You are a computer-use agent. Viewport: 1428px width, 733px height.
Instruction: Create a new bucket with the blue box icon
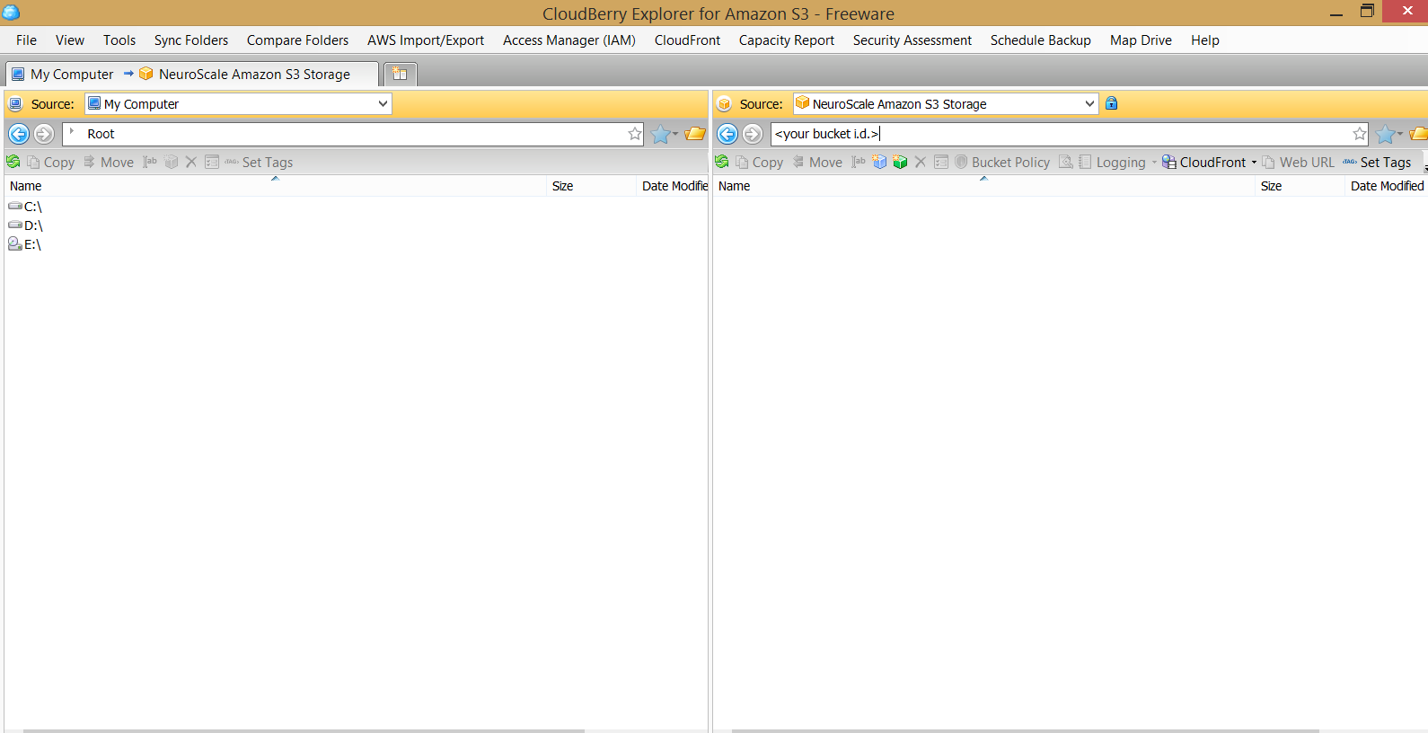click(879, 162)
